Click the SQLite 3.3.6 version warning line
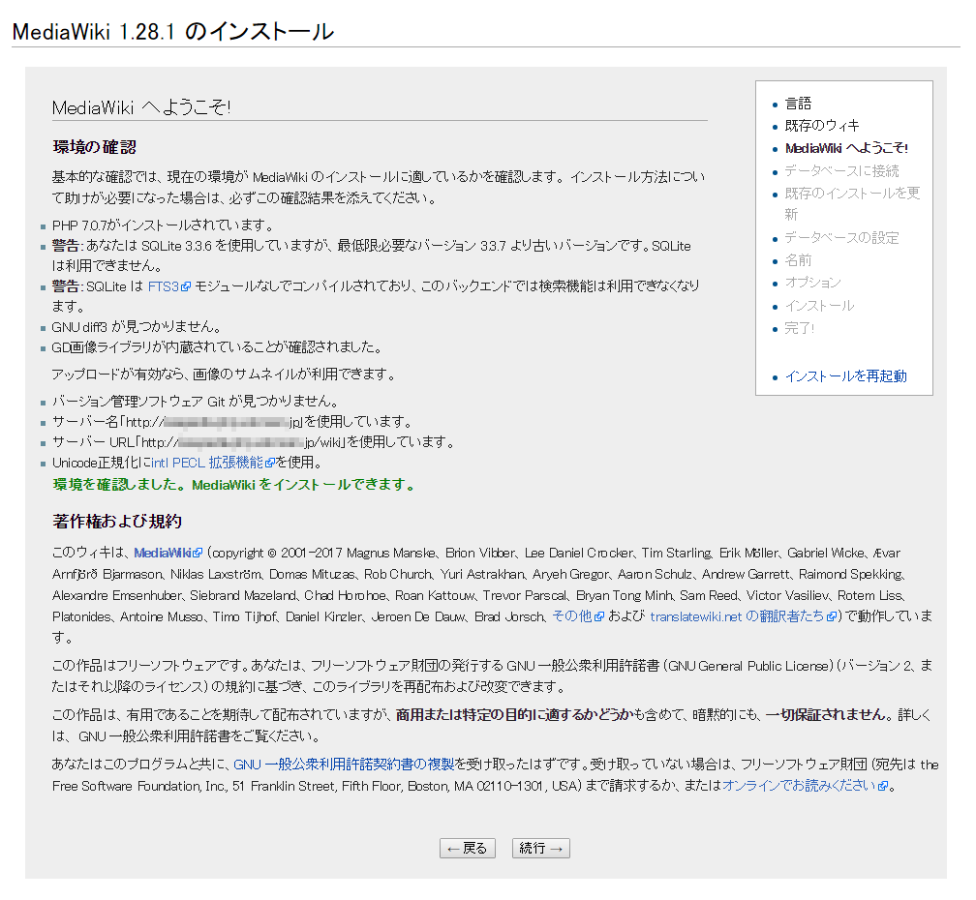Image resolution: width=976 pixels, height=900 pixels. point(372,255)
